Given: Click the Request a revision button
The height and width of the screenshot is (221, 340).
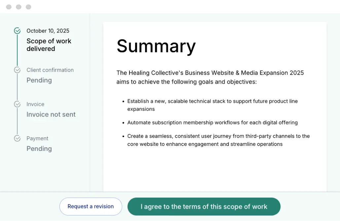Looking at the screenshot, I should click(91, 206).
